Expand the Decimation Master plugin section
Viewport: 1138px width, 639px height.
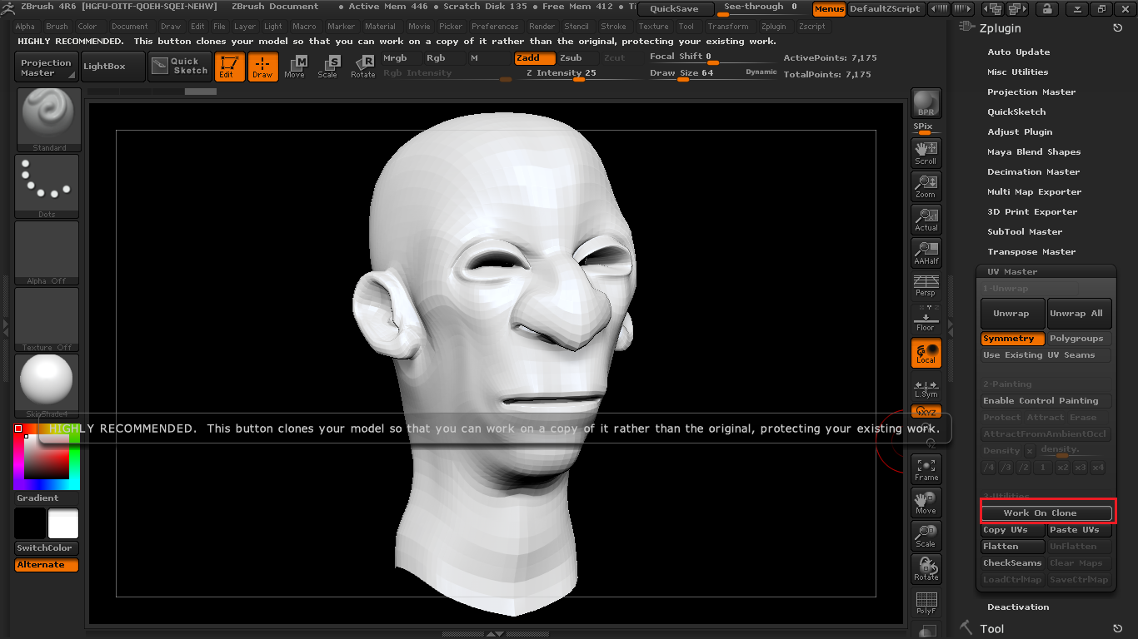click(1033, 172)
